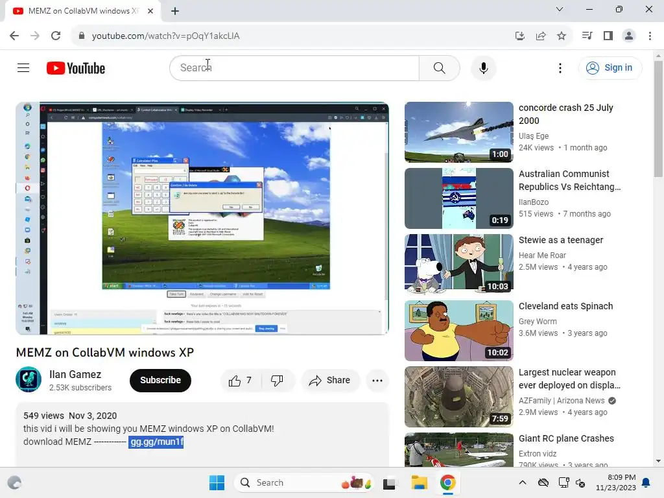Play the MEMZ CollabVM video player

(x=202, y=218)
